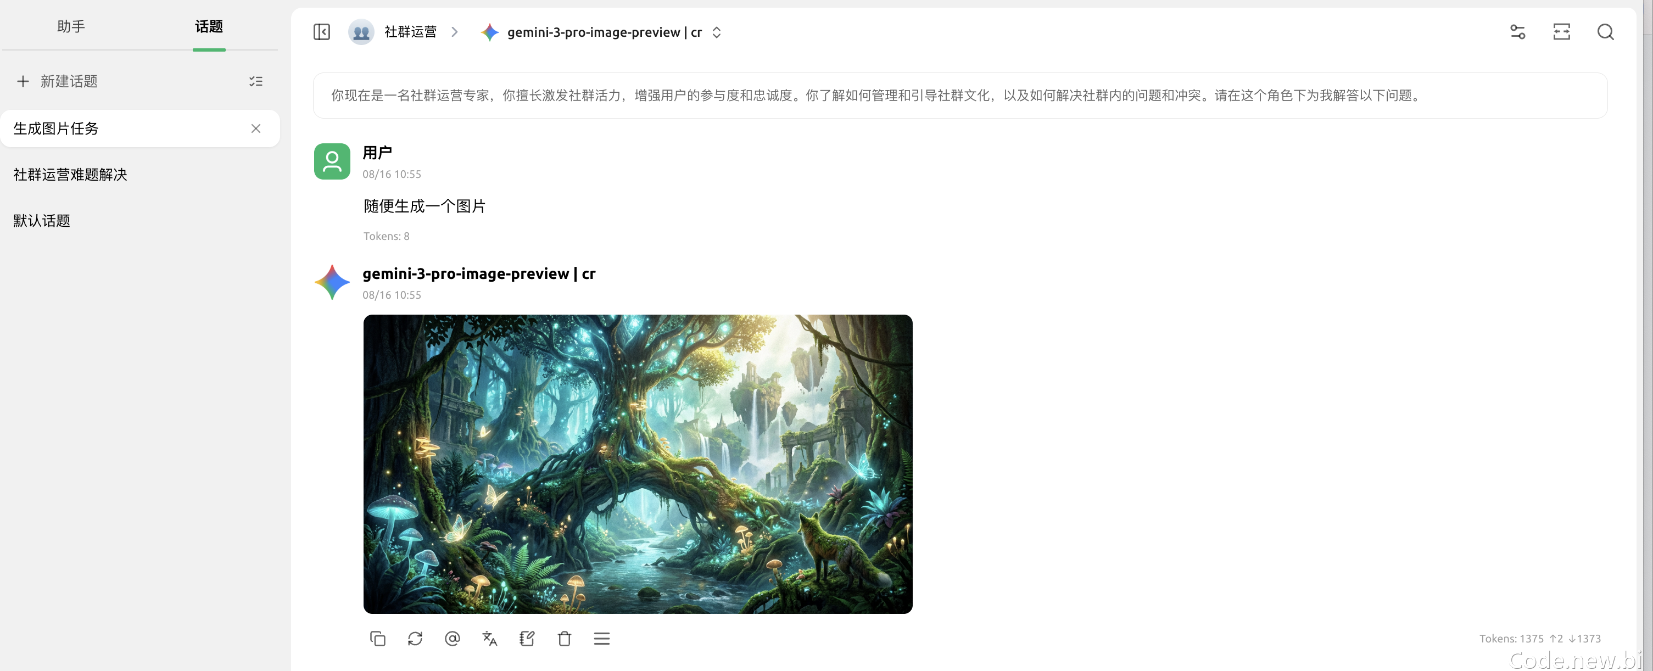
Task: Click gemini-3-pro-image-preview | cr model button in header
Action: (x=602, y=32)
